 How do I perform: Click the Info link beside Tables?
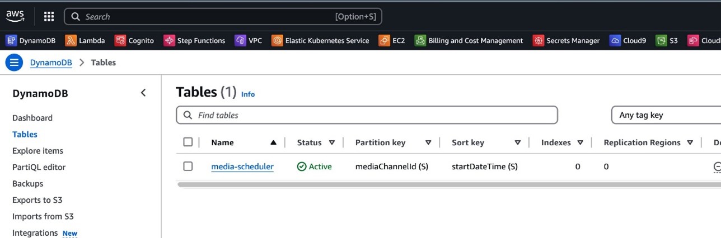click(x=248, y=94)
